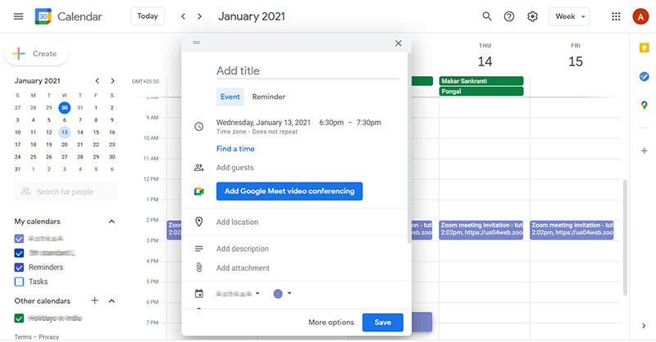
Task: Click the Today button
Action: [x=148, y=16]
